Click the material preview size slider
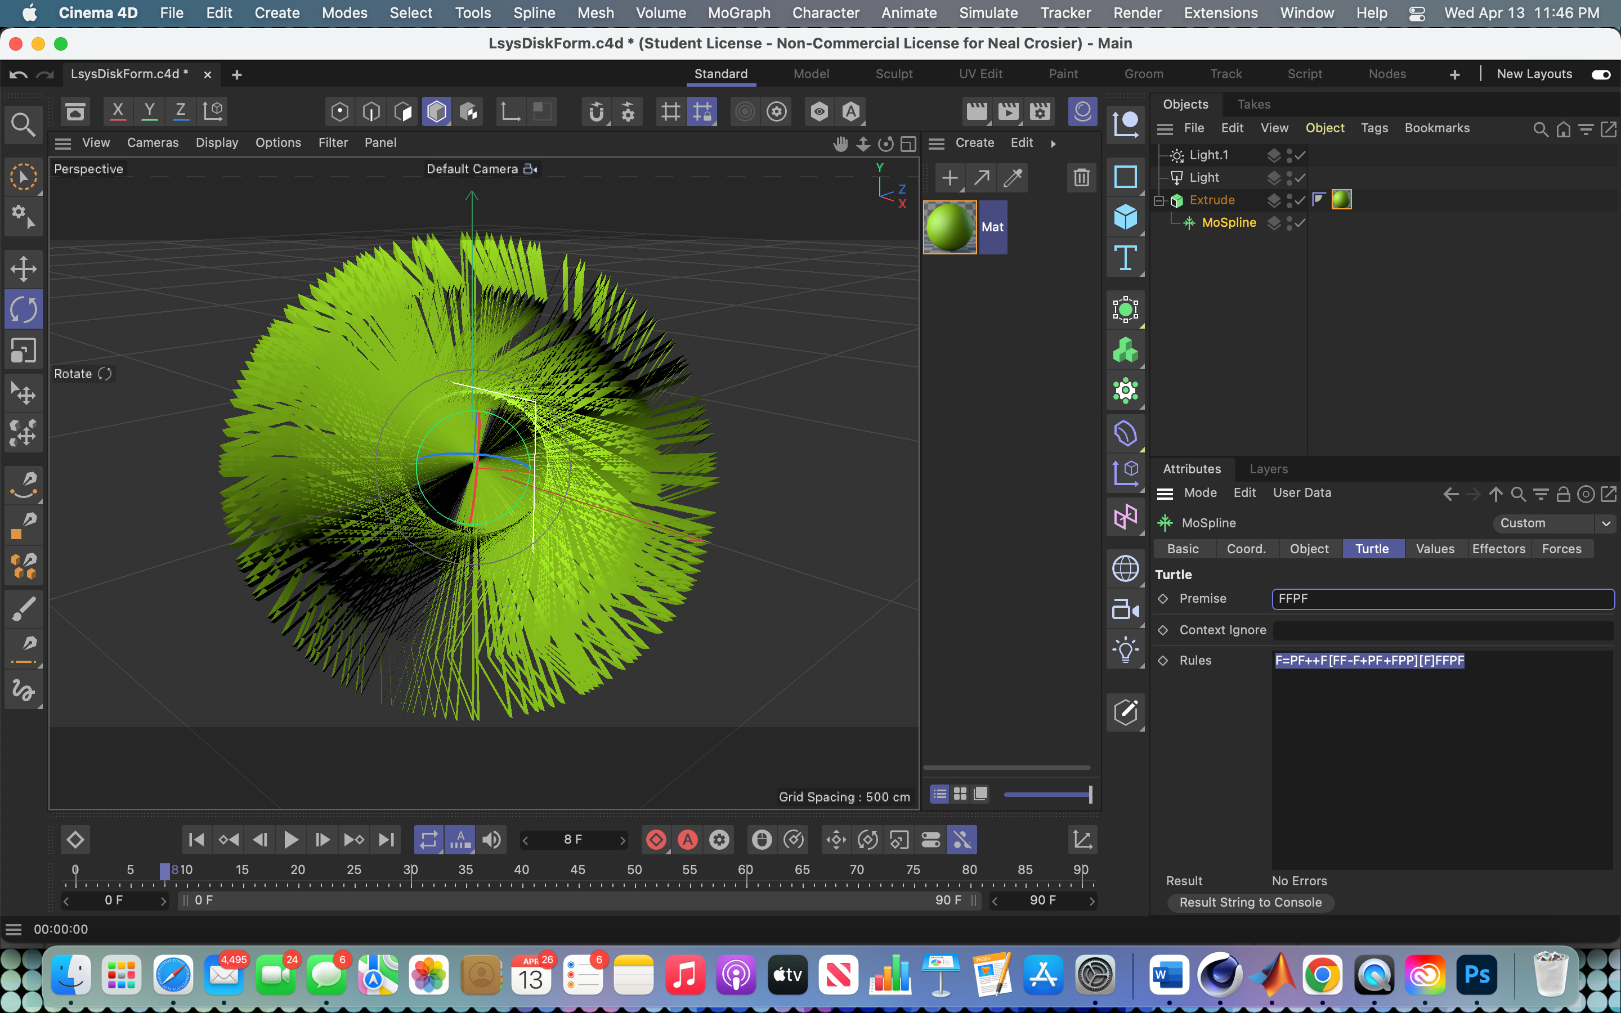 [1047, 795]
